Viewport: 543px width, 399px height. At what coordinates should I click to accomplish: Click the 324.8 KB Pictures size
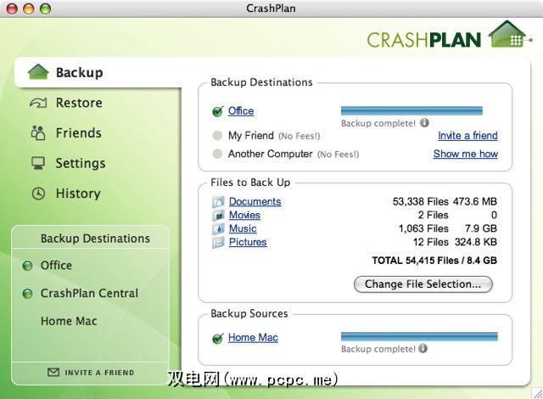(x=476, y=242)
